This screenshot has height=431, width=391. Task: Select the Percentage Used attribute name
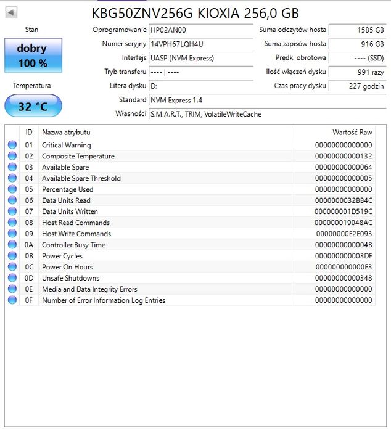coord(67,189)
